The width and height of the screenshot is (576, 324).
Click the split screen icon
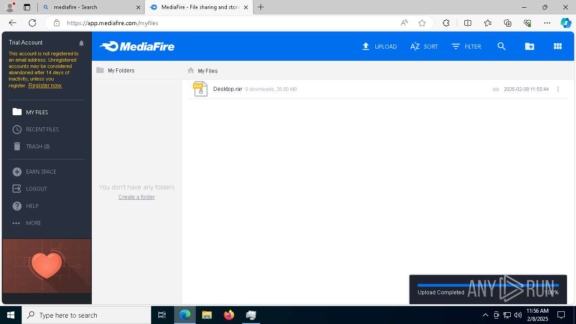point(468,23)
